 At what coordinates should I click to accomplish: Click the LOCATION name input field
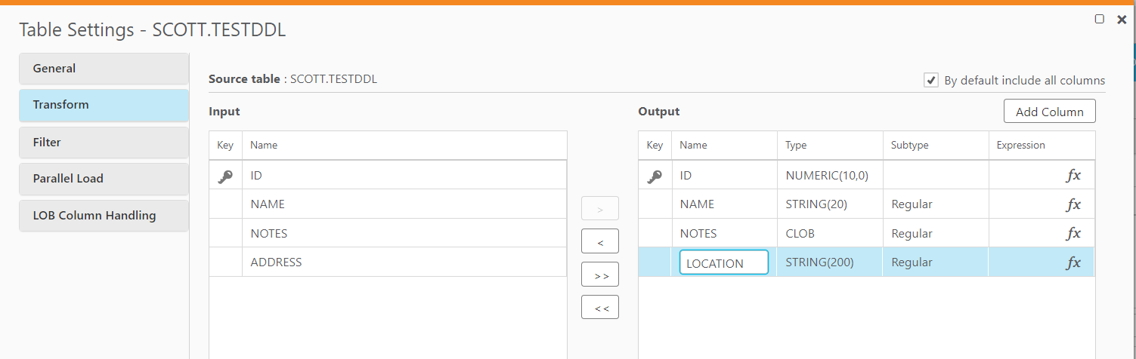(723, 263)
